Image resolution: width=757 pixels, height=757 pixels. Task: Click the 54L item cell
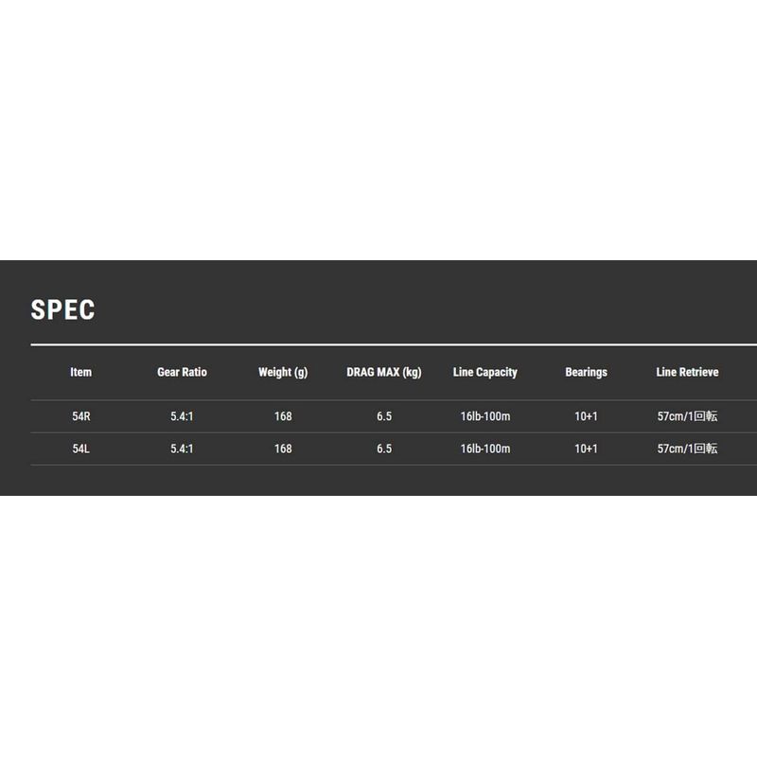[80, 449]
